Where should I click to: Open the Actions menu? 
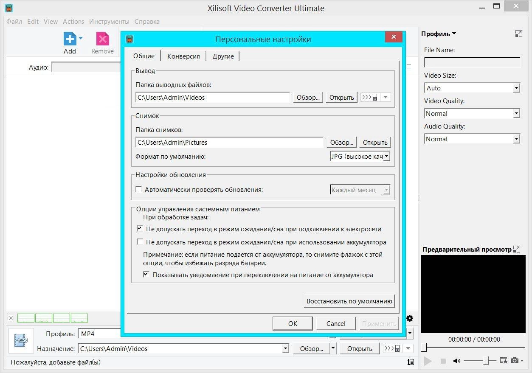(73, 21)
